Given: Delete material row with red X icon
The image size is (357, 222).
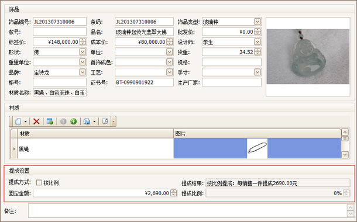Looking at the screenshot, I should (x=36, y=122).
